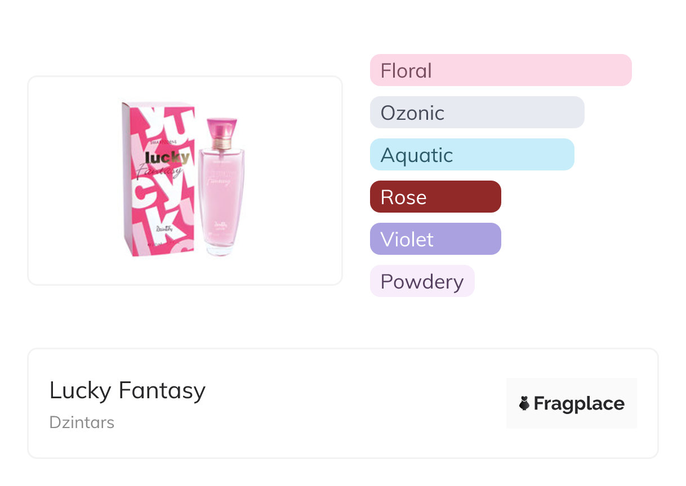The image size is (686, 486).
Task: Pick the Violet accord bar
Action: pos(435,239)
